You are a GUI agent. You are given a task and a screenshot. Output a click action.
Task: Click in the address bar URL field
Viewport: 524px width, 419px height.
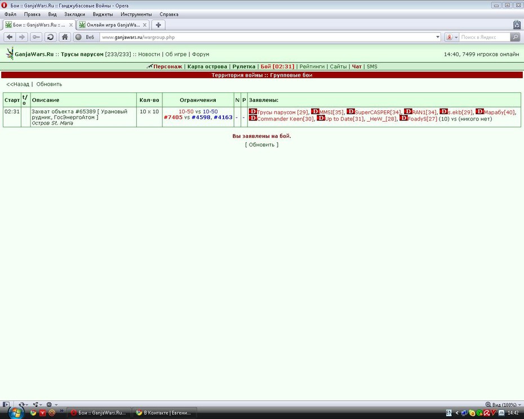point(267,37)
